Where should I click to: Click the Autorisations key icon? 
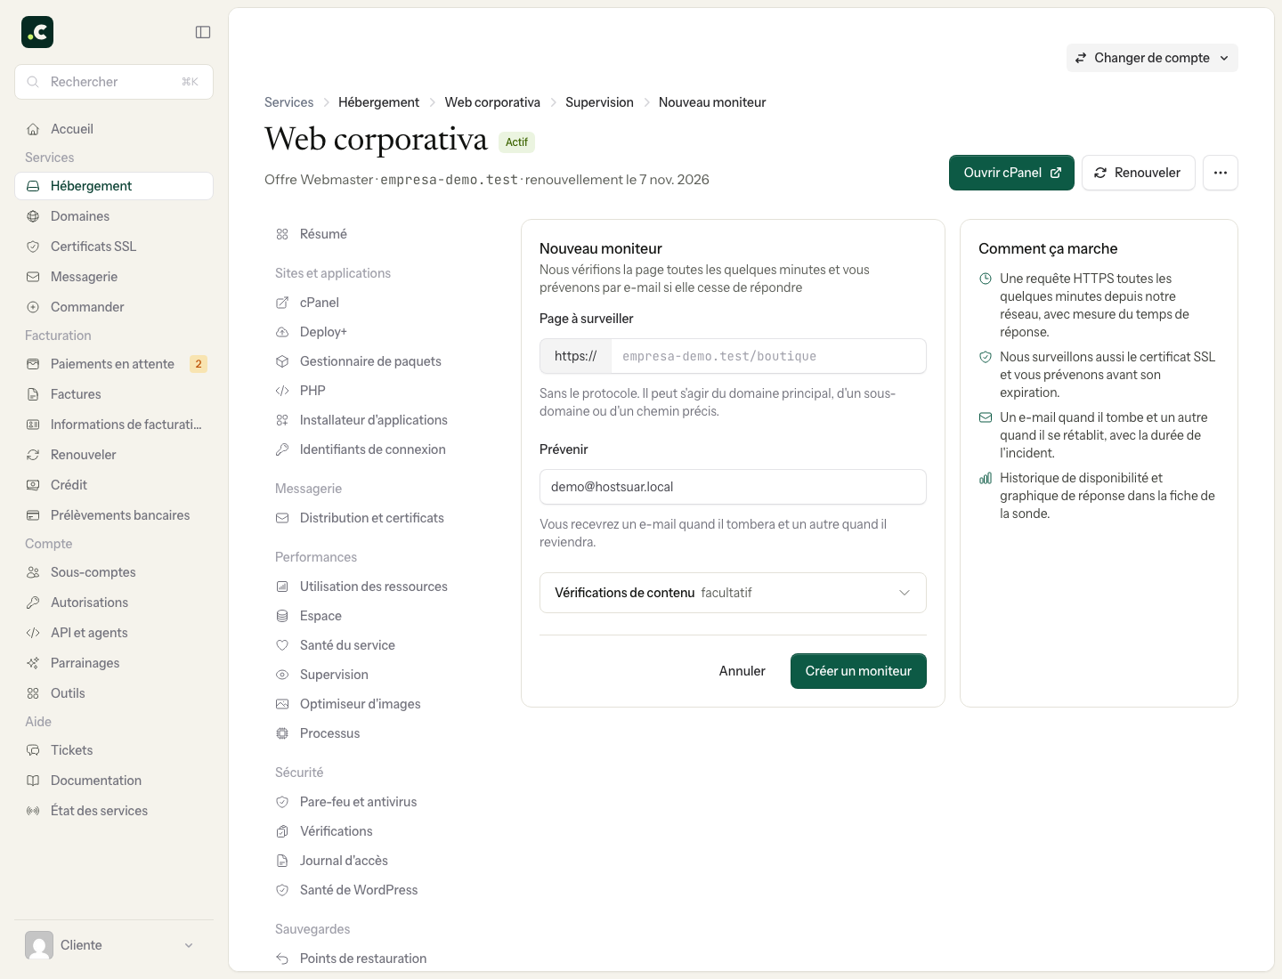33,603
